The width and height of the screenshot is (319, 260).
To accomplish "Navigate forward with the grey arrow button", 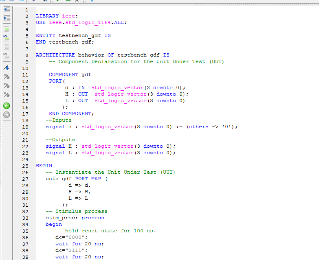I will click(7, 115).
